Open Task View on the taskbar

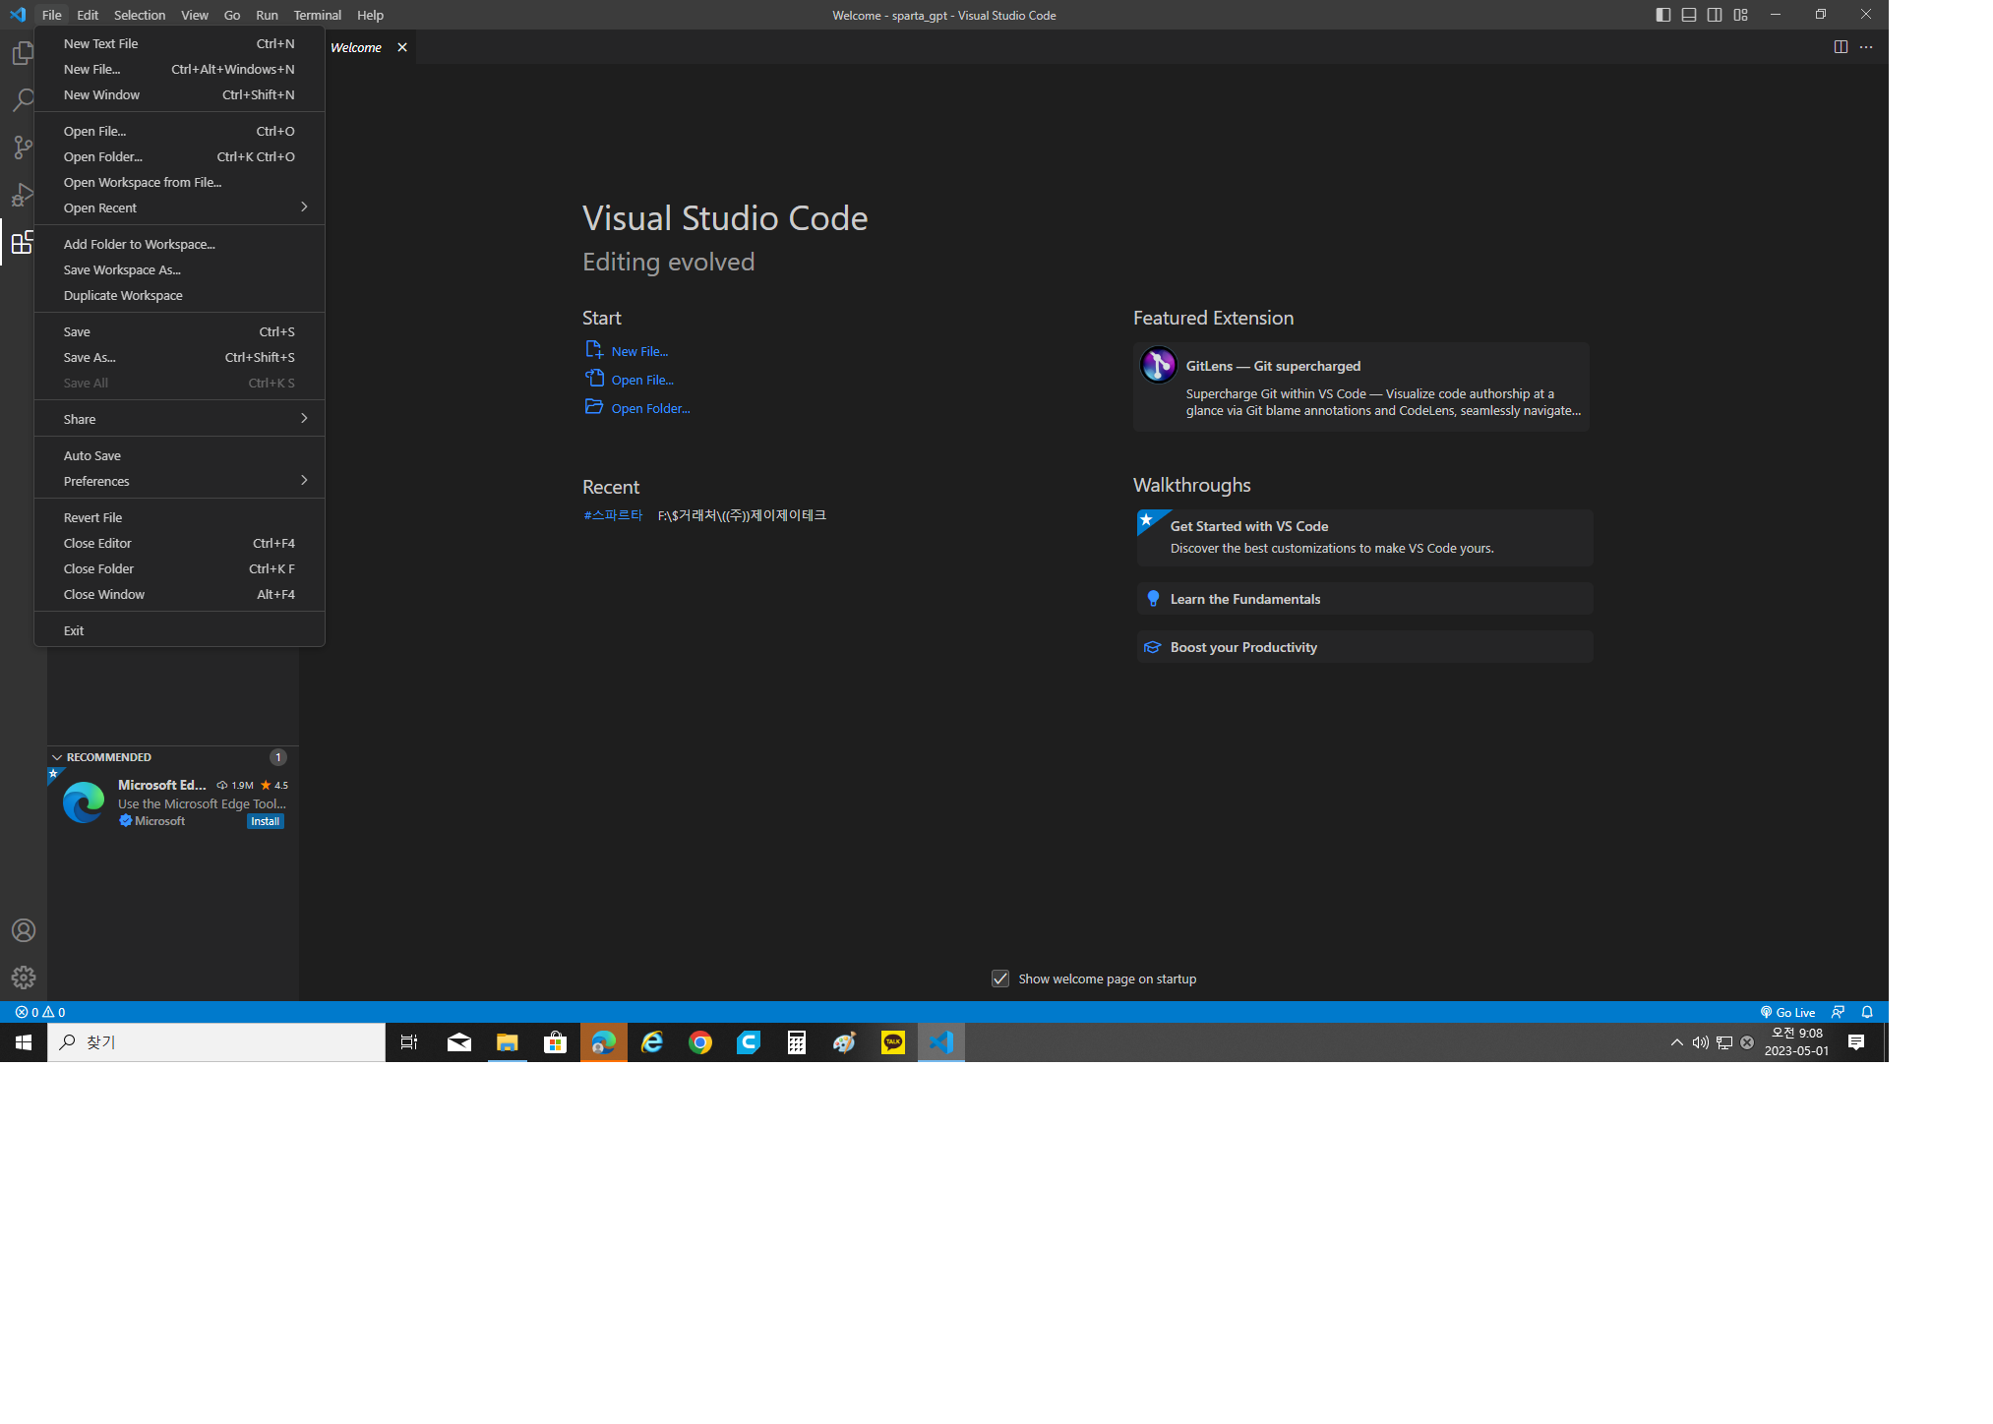tap(409, 1042)
